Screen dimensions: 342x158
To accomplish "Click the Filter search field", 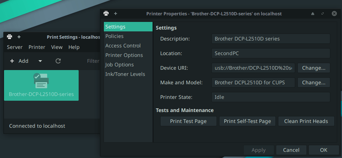I will coord(93,61).
